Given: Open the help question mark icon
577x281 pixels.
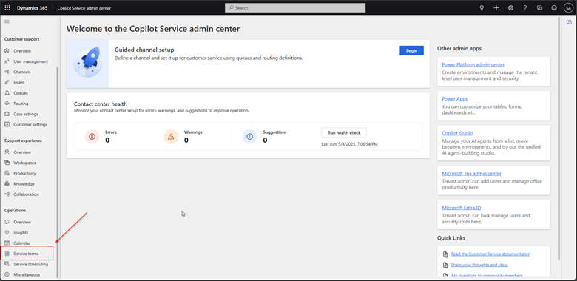Looking at the screenshot, I should click(525, 7).
